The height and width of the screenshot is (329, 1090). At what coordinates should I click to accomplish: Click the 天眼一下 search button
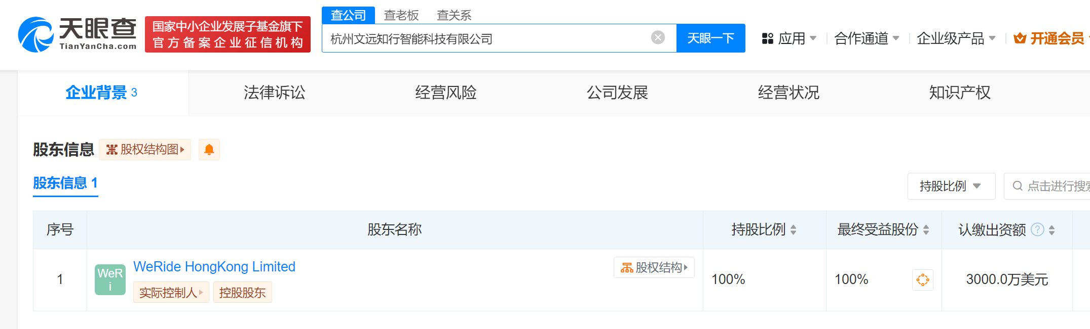tap(710, 38)
